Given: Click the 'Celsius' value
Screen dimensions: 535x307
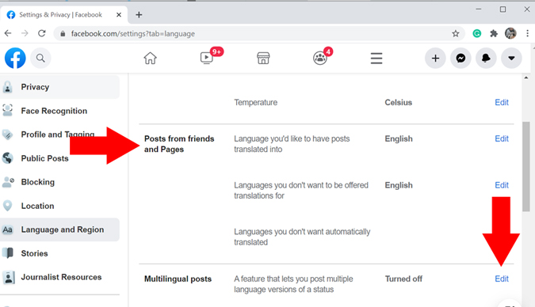Looking at the screenshot, I should click(x=398, y=102).
